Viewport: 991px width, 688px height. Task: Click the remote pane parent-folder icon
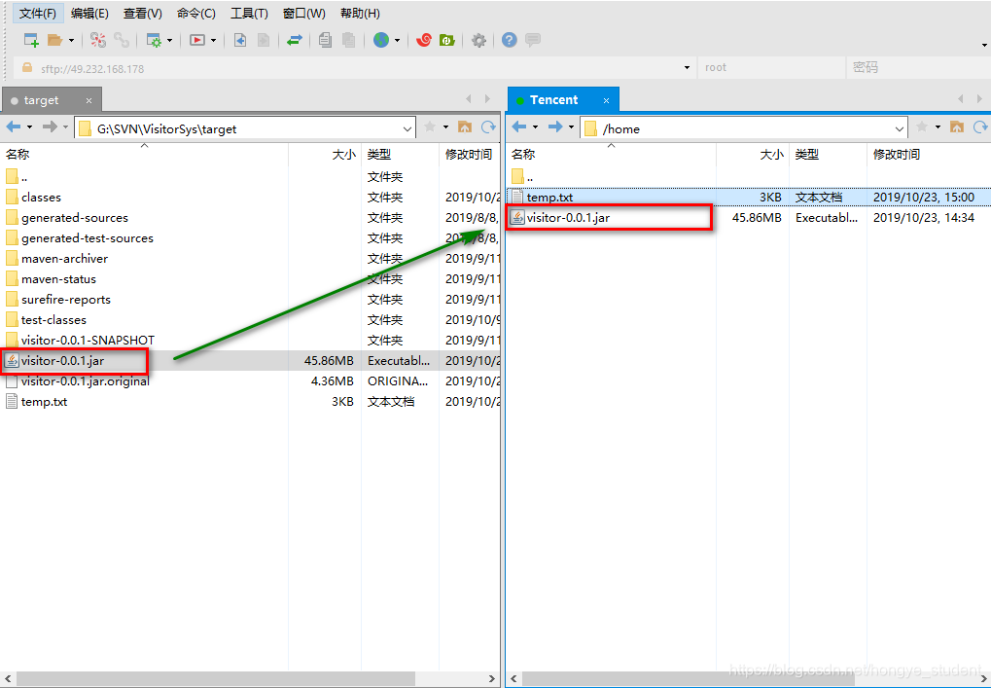pyautogui.click(x=957, y=127)
